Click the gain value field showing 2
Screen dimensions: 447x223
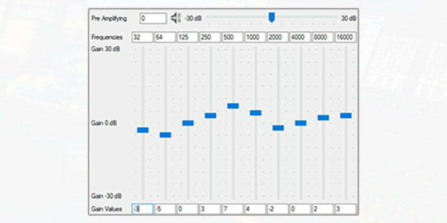[x=323, y=209]
